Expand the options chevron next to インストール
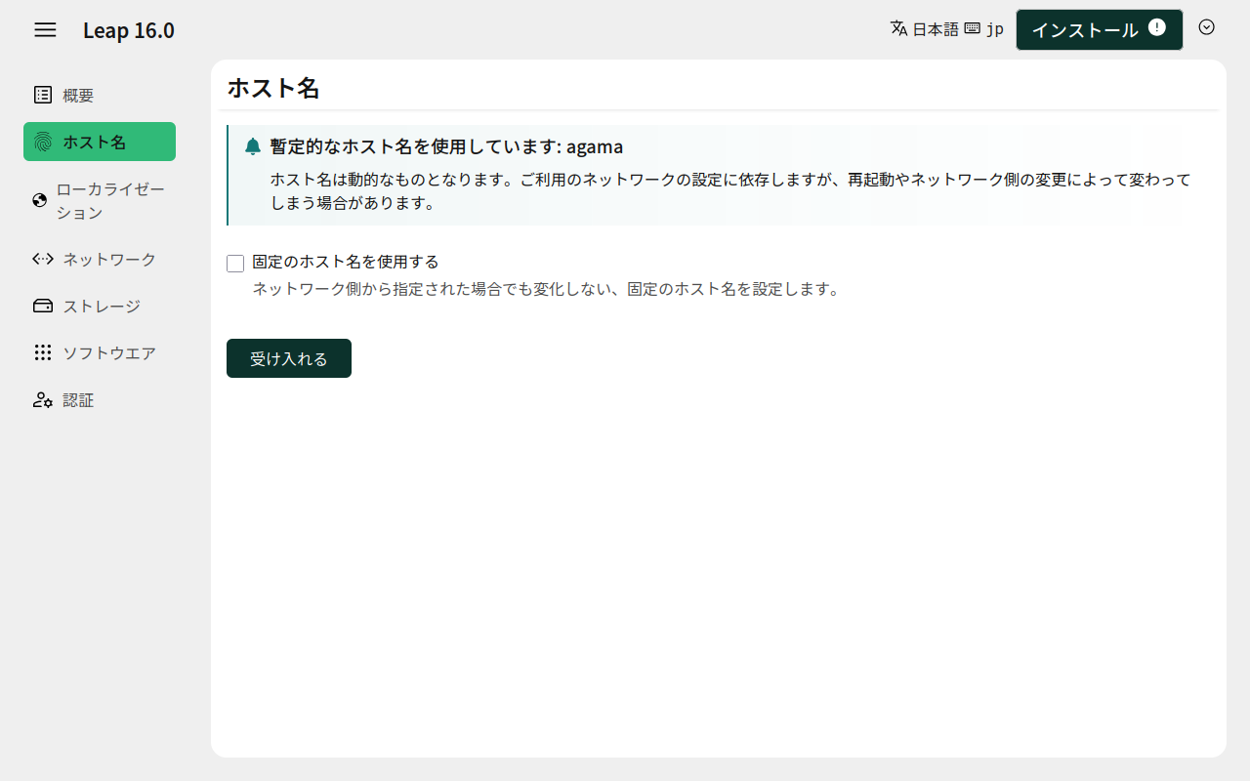This screenshot has width=1250, height=781. [1207, 27]
